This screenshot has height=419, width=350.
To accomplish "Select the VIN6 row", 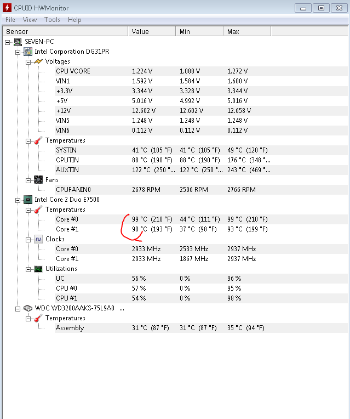I will point(202,131).
